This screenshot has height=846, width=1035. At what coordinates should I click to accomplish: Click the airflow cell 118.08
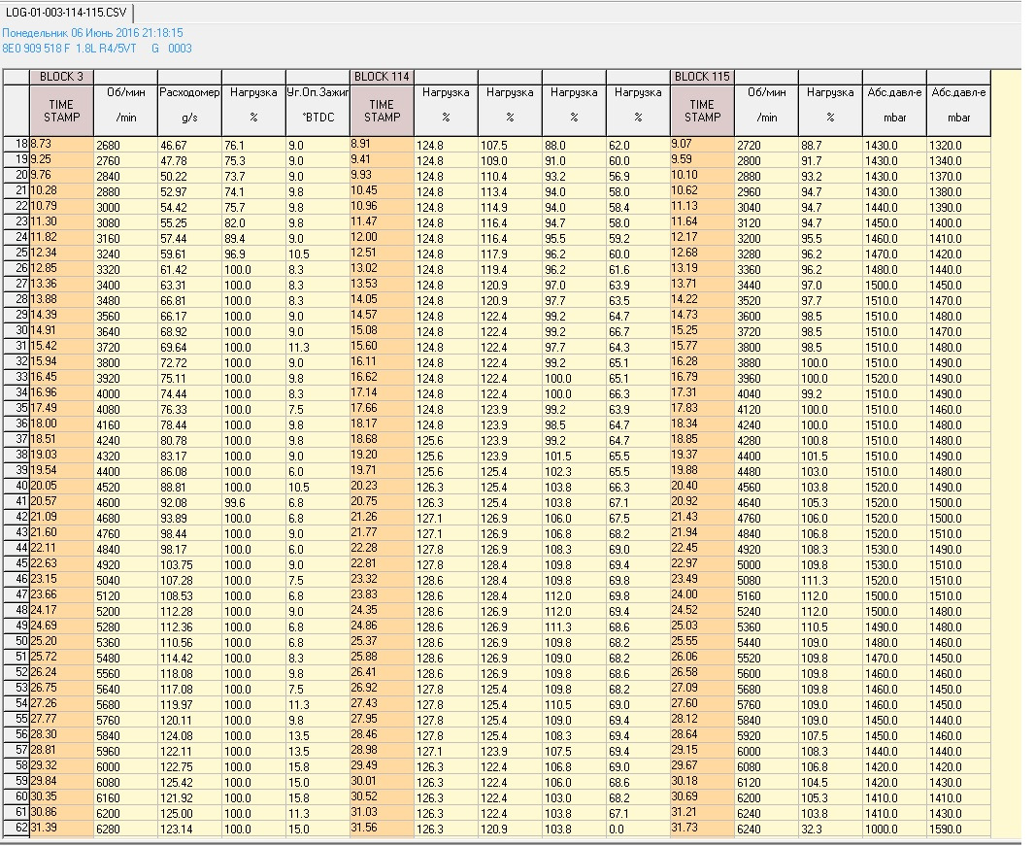click(189, 674)
